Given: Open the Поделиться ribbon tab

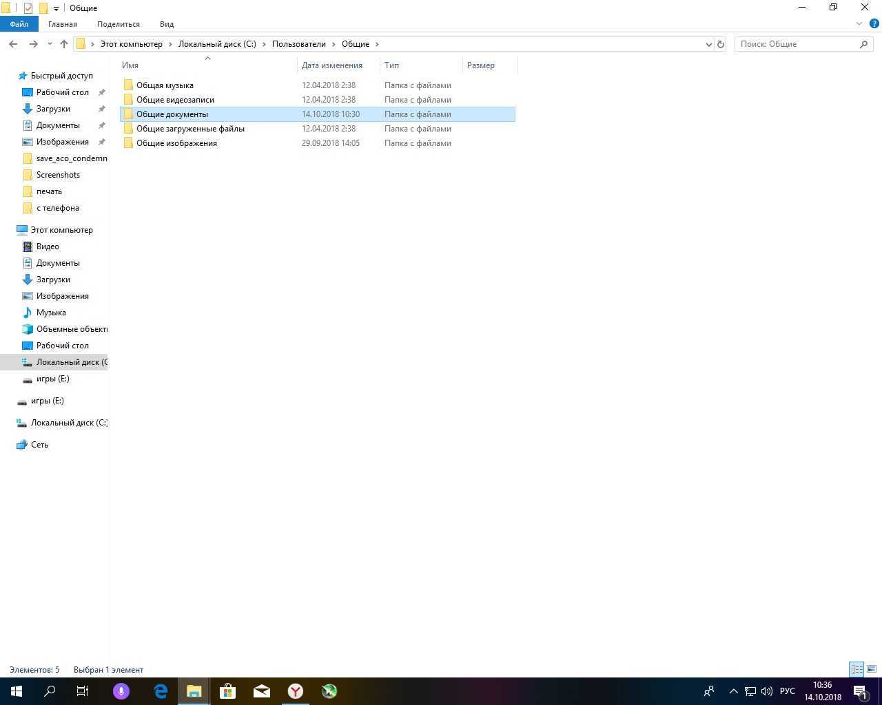Looking at the screenshot, I should click(x=118, y=24).
